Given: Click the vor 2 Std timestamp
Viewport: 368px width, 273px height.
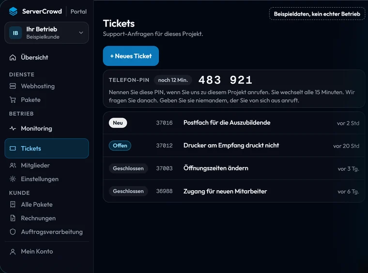Looking at the screenshot, I should pyautogui.click(x=348, y=123).
